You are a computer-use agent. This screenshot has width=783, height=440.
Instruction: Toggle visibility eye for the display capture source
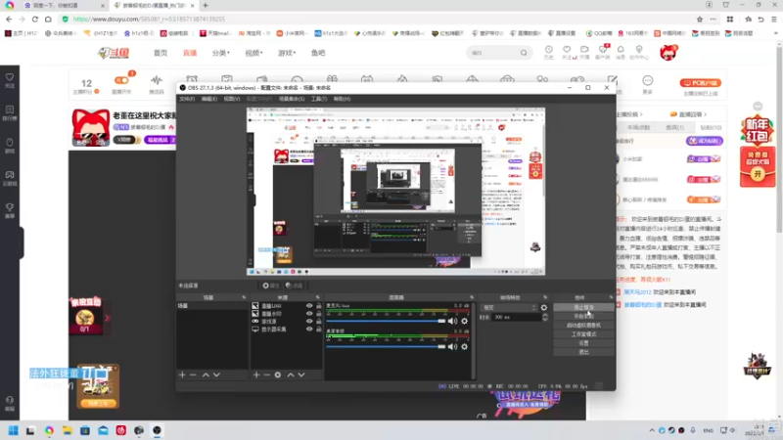(309, 330)
